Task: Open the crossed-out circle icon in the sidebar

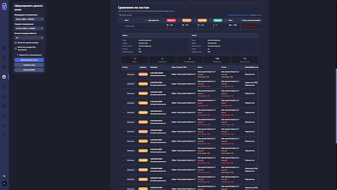Action: 4,87
